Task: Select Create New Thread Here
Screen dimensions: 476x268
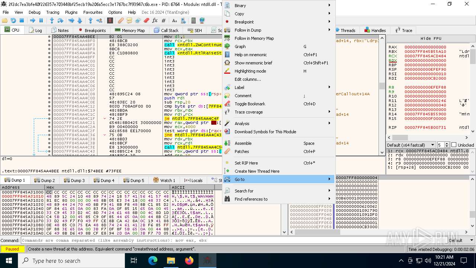Action: pos(279,171)
